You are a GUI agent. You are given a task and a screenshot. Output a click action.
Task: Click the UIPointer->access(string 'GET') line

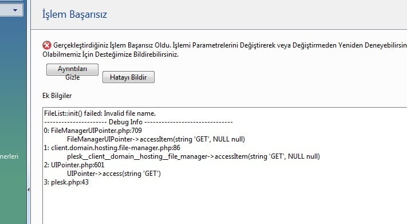pos(114,174)
